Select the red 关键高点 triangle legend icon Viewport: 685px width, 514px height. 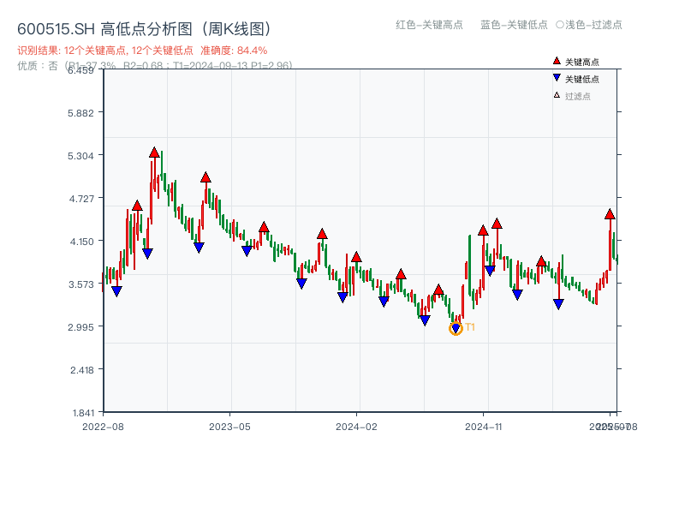(x=556, y=61)
